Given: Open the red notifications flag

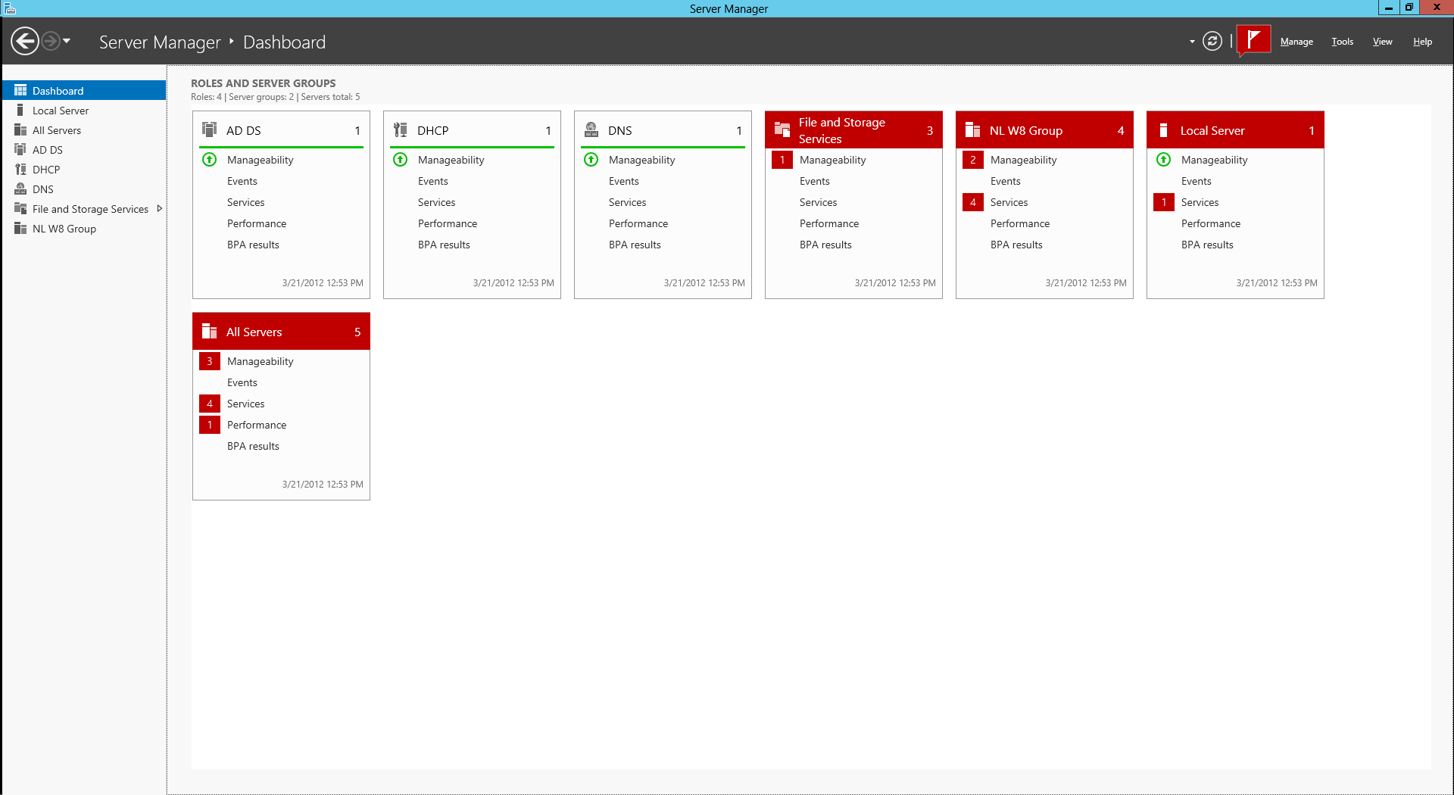Looking at the screenshot, I should click(x=1253, y=40).
